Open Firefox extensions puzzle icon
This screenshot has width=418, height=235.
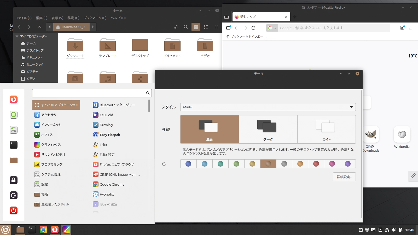click(410, 28)
